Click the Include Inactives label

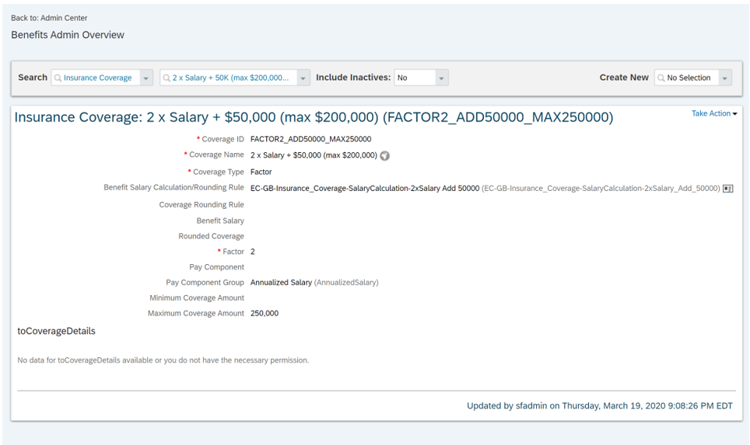(353, 78)
